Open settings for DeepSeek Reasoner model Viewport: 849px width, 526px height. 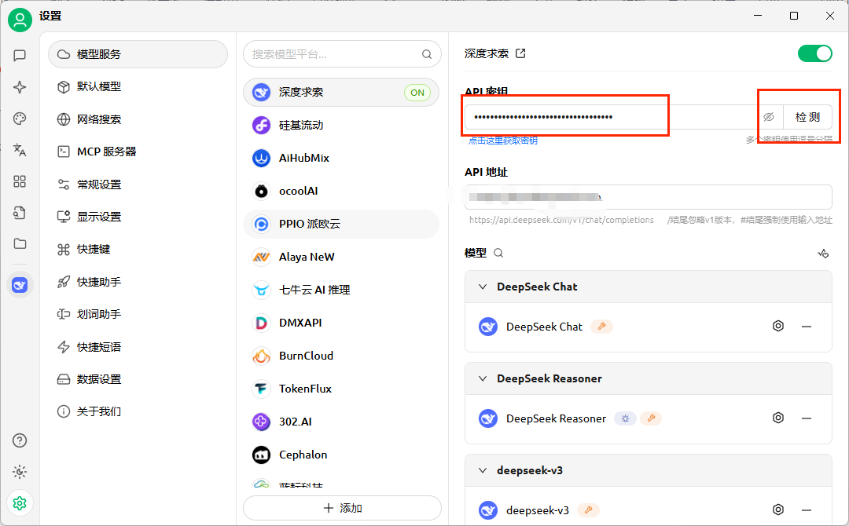(x=778, y=418)
